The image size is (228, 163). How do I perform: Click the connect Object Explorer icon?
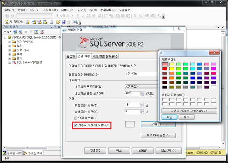(15, 32)
